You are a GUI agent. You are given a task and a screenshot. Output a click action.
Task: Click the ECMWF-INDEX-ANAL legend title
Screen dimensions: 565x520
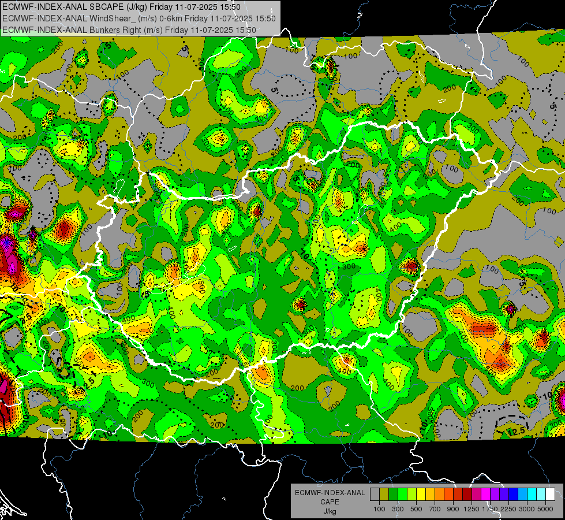330,493
